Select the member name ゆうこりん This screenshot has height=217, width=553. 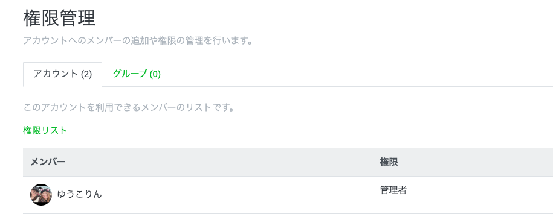(79, 194)
